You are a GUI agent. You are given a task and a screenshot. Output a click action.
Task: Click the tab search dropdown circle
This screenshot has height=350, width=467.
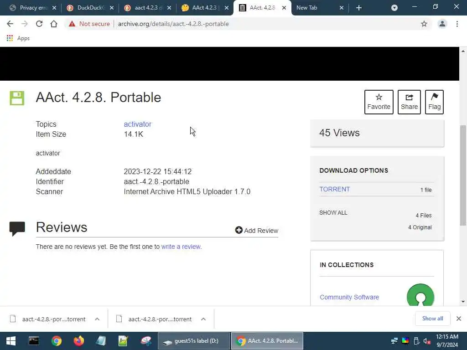pyautogui.click(x=394, y=8)
